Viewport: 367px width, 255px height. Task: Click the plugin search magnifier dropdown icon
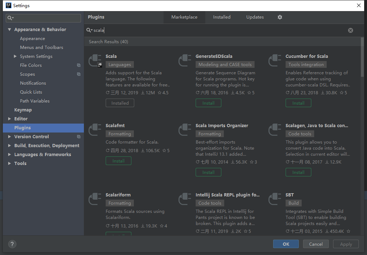89,30
